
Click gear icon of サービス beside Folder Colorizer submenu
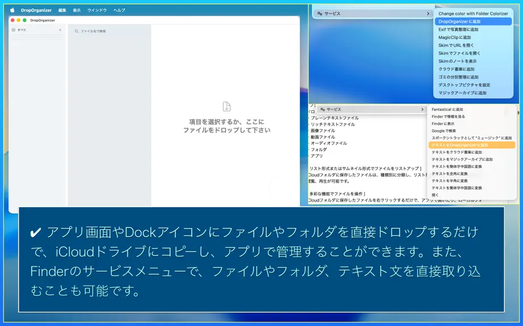point(319,14)
